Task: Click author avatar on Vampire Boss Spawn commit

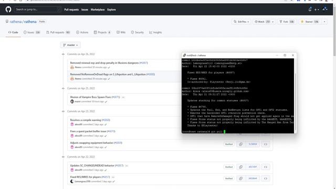Action: tap(72, 101)
